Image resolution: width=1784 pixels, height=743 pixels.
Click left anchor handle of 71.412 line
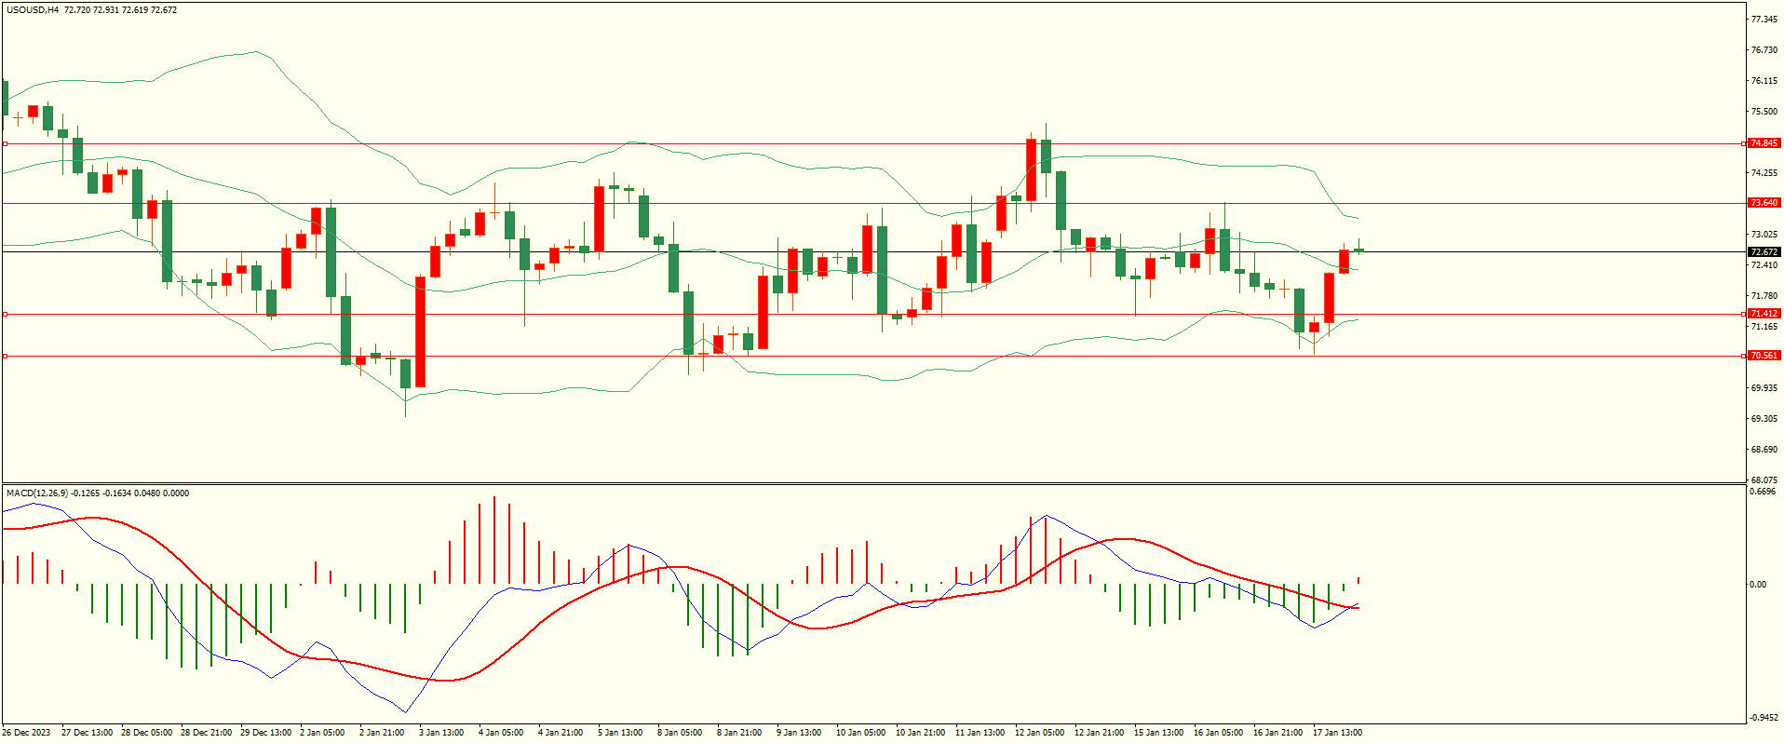point(5,314)
